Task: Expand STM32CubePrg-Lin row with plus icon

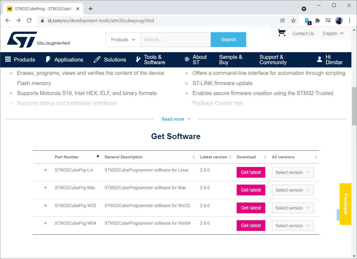Action: [x=45, y=170]
